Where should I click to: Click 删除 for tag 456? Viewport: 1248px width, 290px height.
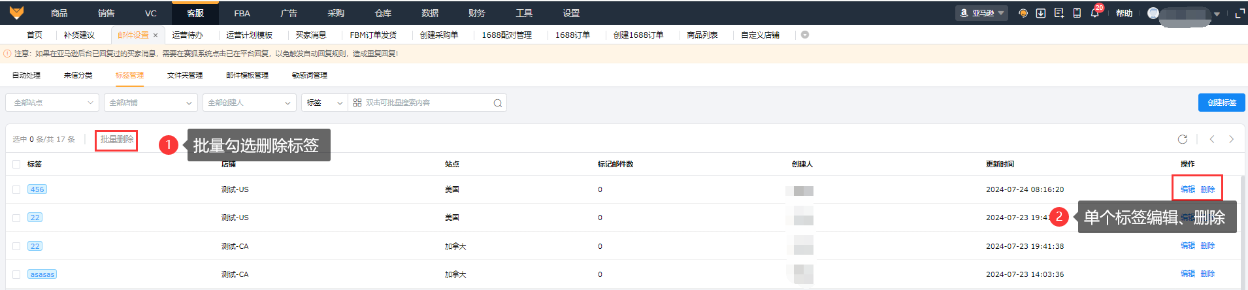point(1207,189)
